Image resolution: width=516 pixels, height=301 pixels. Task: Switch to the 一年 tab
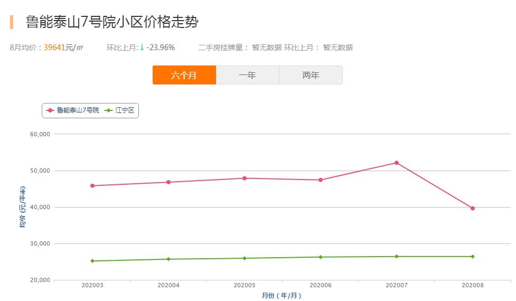click(248, 75)
